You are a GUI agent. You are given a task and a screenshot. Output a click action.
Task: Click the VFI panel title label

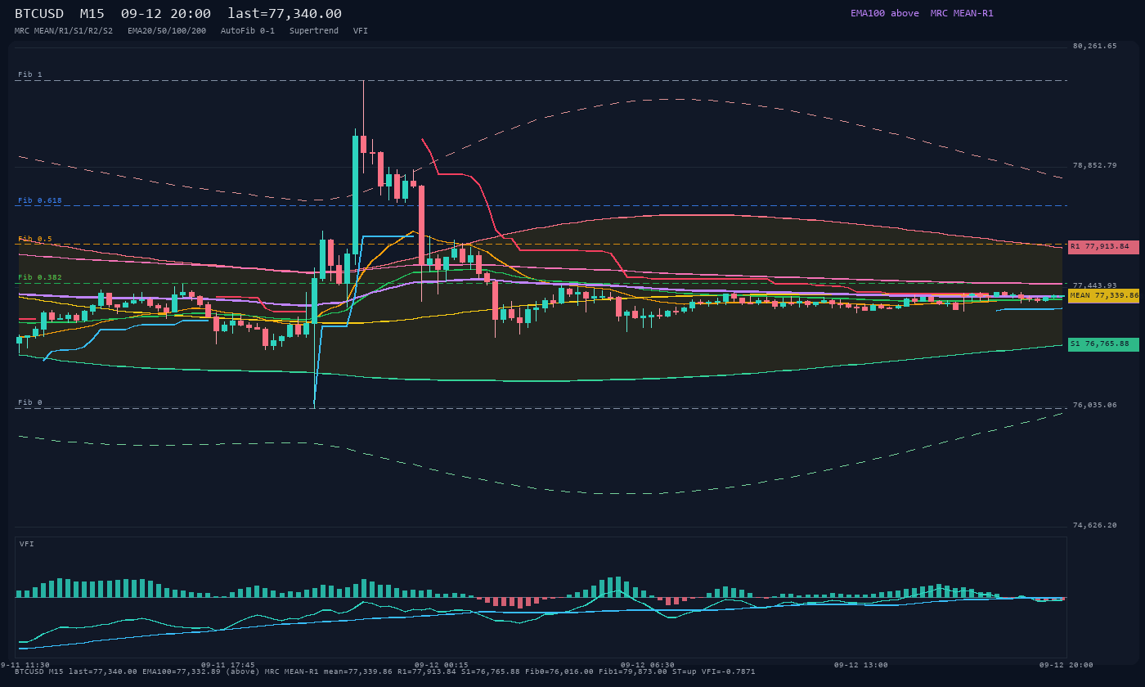tap(27, 544)
